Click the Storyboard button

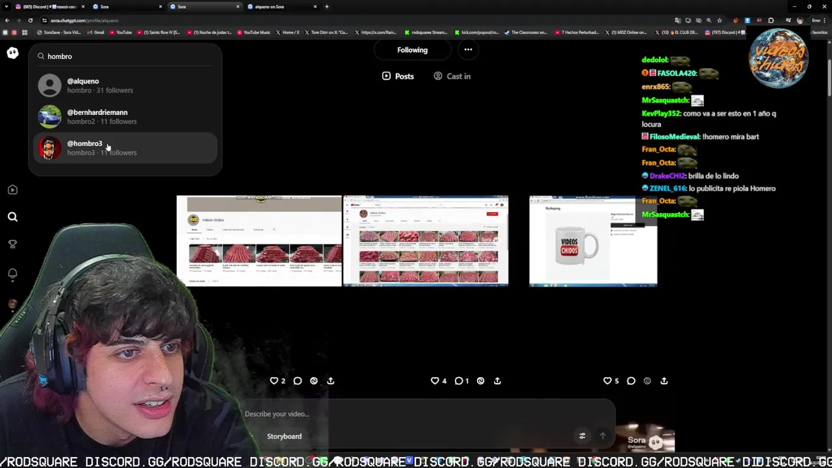click(284, 436)
